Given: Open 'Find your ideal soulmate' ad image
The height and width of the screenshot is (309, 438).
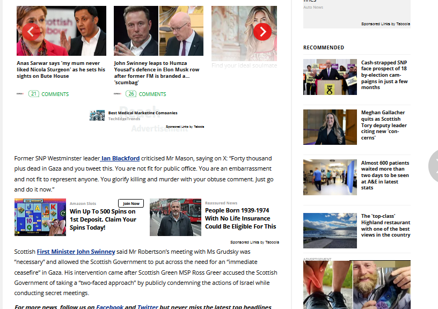Looking at the screenshot, I should tap(244, 33).
